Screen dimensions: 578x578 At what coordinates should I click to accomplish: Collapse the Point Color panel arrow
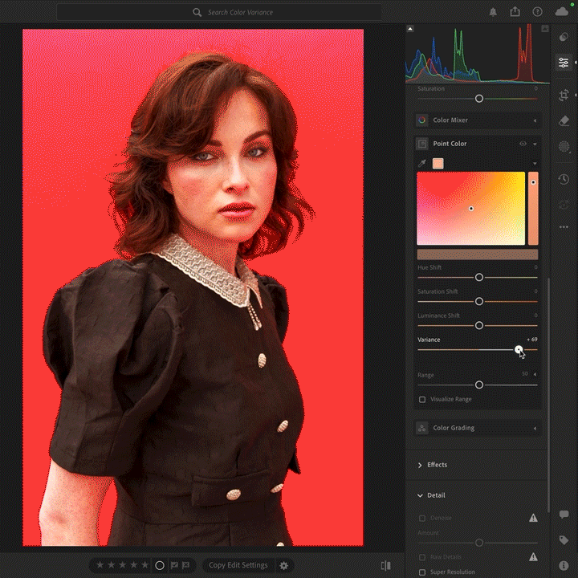535,144
